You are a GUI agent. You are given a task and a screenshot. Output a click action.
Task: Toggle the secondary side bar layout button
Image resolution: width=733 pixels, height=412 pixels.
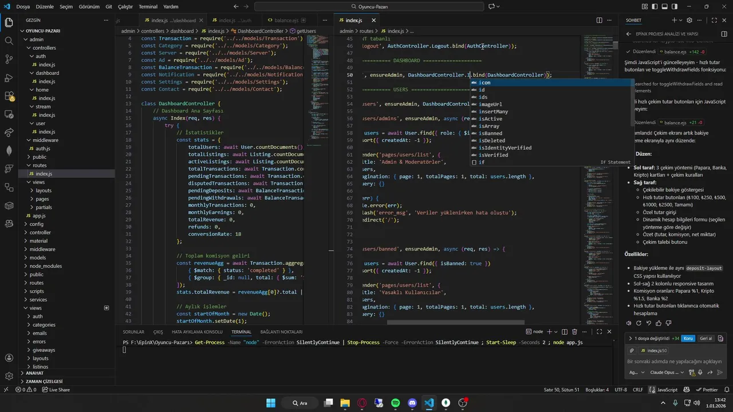[674, 6]
